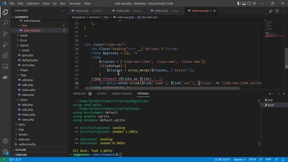Screen dimensions: 288x162
Task: Close the side-nav.php tab
Action: 214,11
